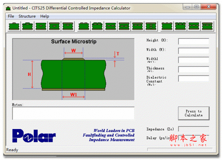Click the 'Impedance (Zo)' label
222x160 pixels.
(x=160, y=129)
